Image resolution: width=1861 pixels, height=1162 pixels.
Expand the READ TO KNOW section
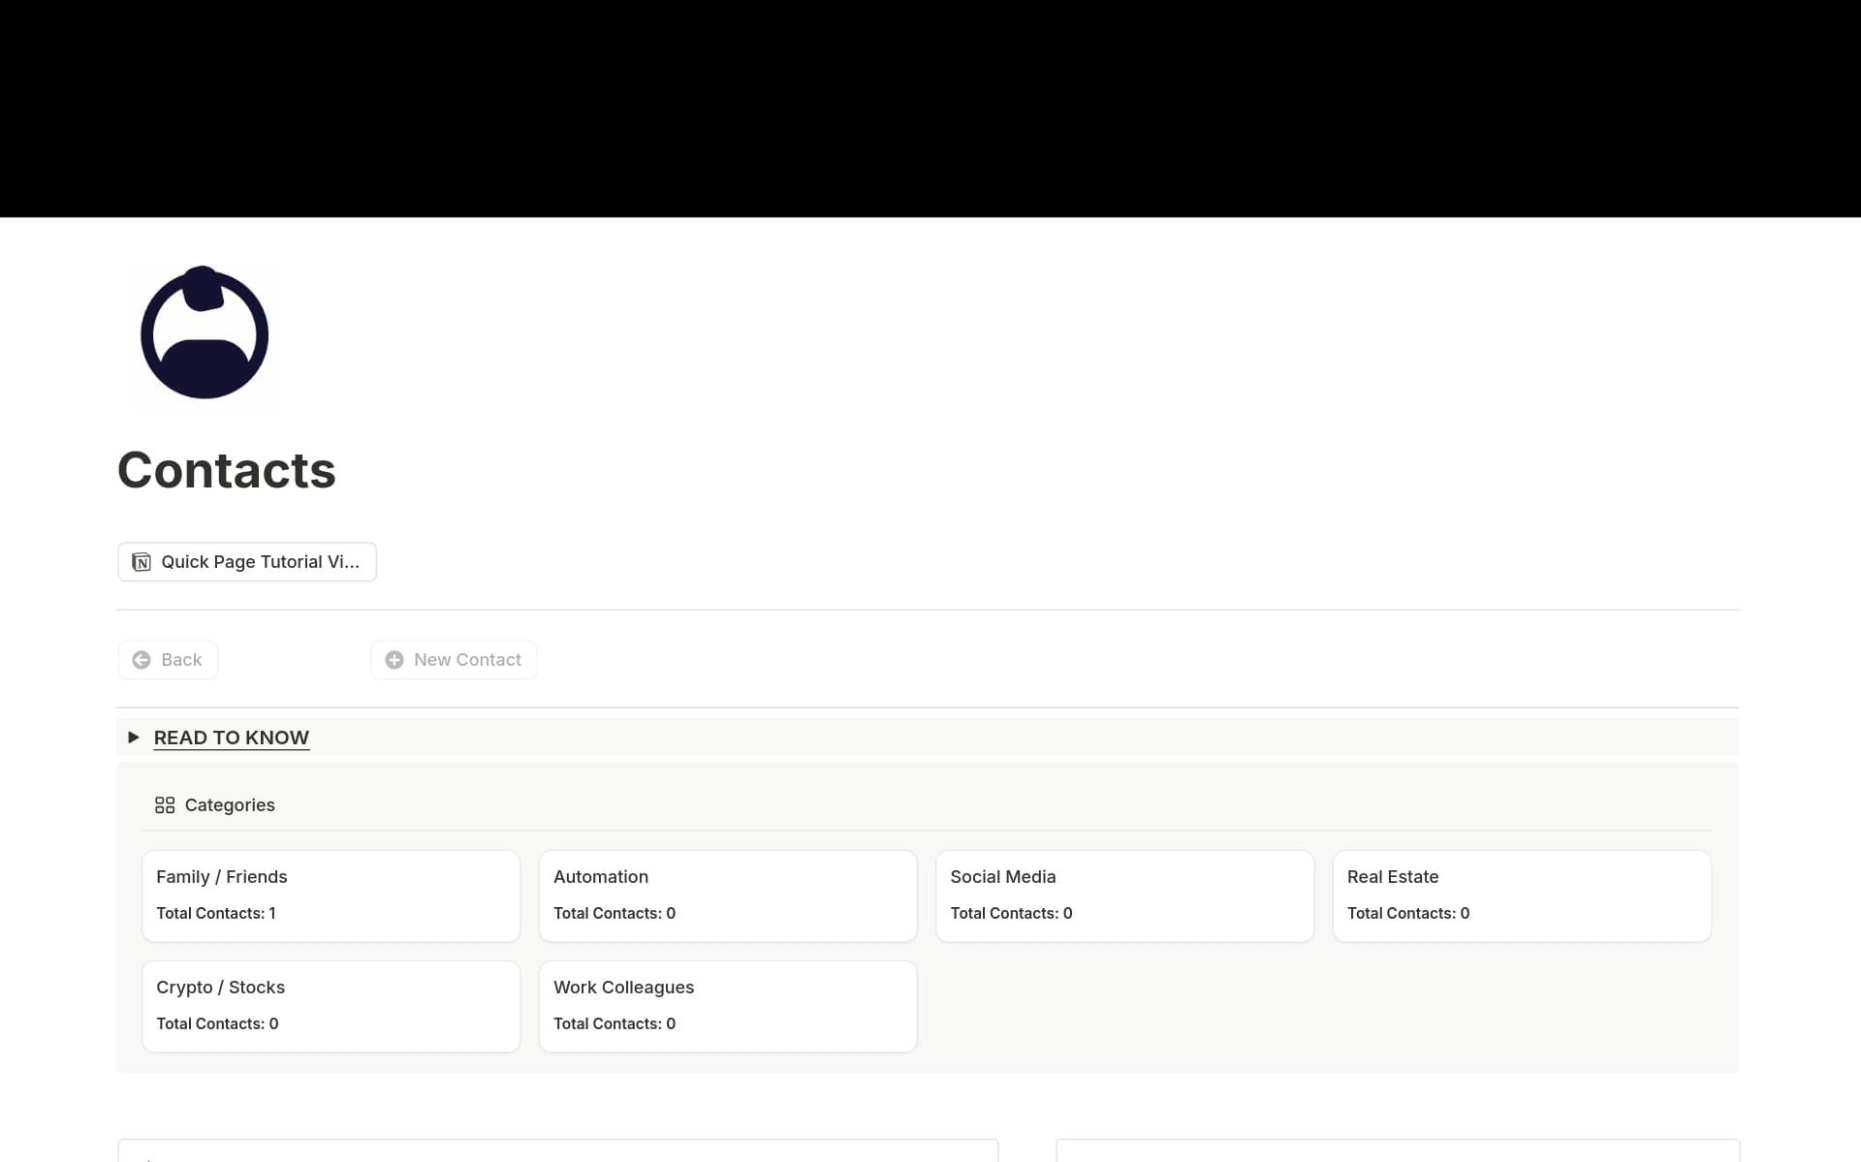(x=231, y=737)
